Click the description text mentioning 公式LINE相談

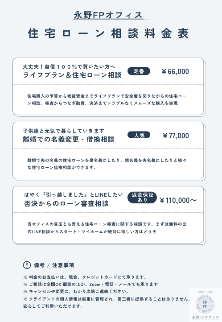click(107, 228)
